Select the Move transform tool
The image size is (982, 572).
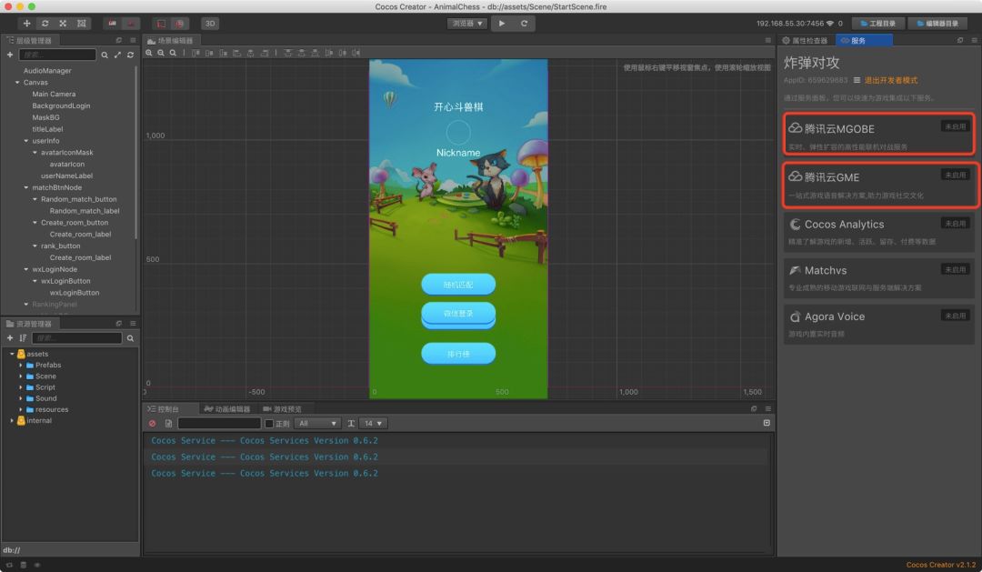[x=27, y=23]
